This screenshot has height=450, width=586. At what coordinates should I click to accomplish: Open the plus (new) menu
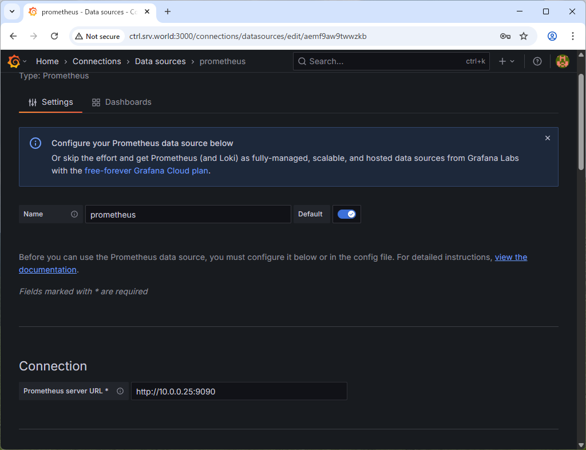pyautogui.click(x=507, y=61)
